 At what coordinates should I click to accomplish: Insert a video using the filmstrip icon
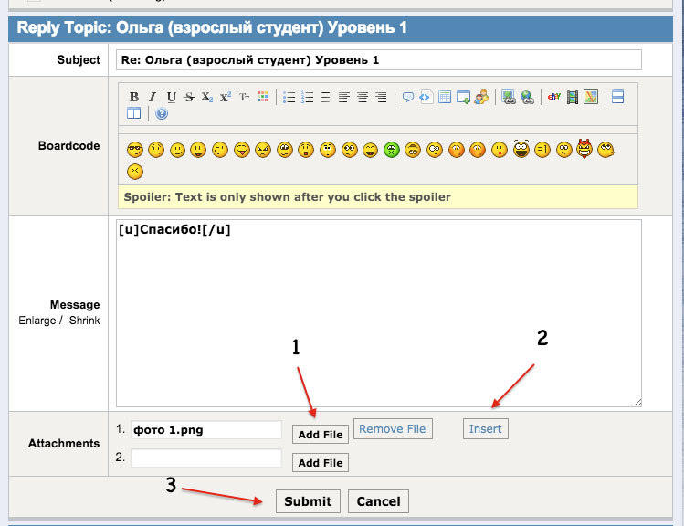pyautogui.click(x=573, y=97)
